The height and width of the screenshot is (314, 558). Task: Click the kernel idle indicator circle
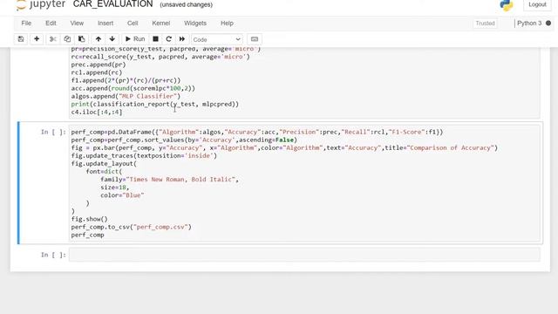click(548, 24)
